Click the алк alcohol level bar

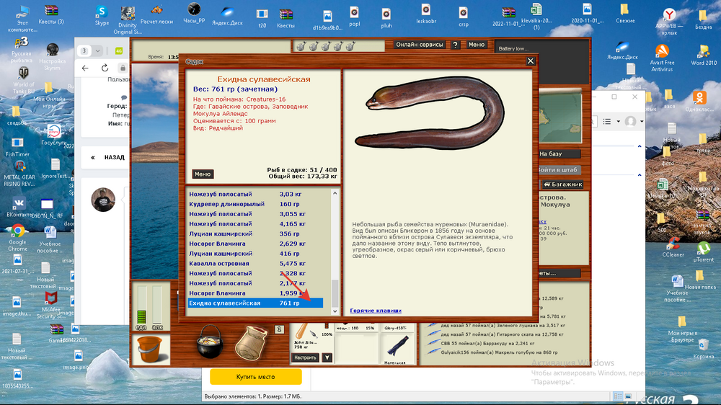pyautogui.click(x=157, y=305)
